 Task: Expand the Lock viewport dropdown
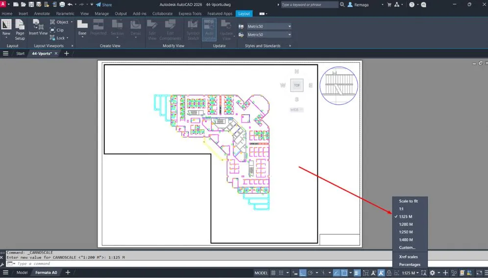68,38
